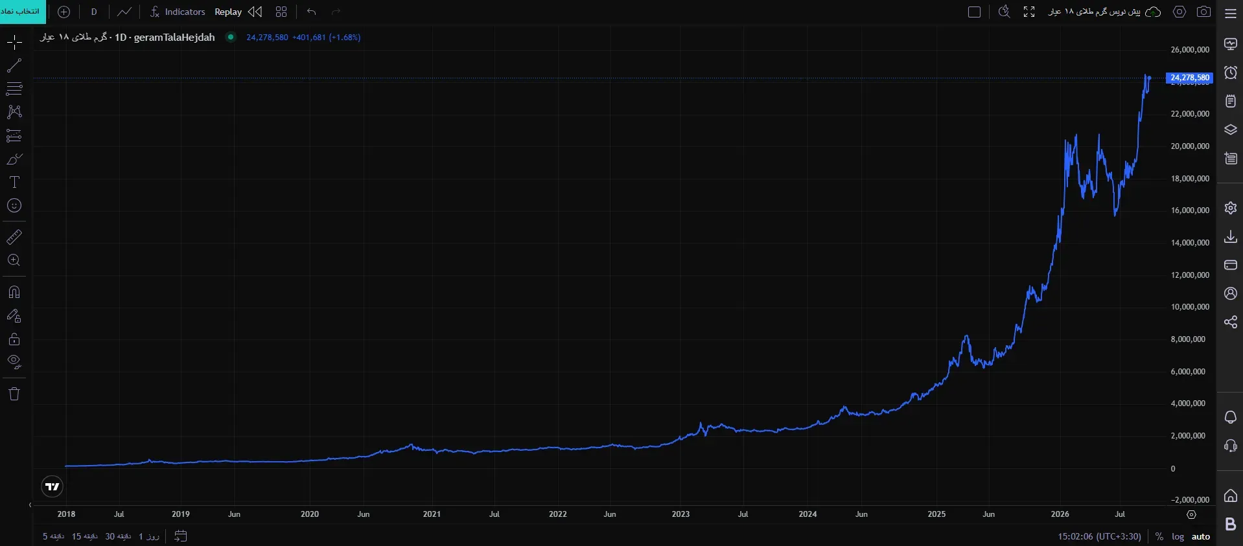Image resolution: width=1243 pixels, height=546 pixels.
Task: Take a chart snapshot with the camera icon
Action: pyautogui.click(x=1203, y=12)
